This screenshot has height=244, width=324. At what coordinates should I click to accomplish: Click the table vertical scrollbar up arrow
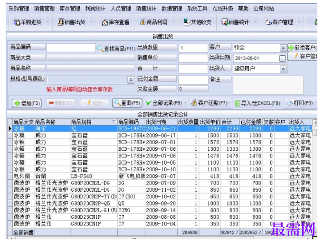pyautogui.click(x=314, y=123)
